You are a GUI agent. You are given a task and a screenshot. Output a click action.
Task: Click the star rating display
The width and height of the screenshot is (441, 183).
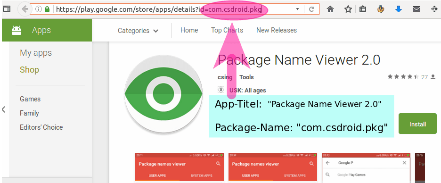[403, 76]
